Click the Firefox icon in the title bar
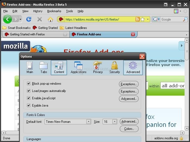This screenshot has height=142, width=190. (4, 4)
